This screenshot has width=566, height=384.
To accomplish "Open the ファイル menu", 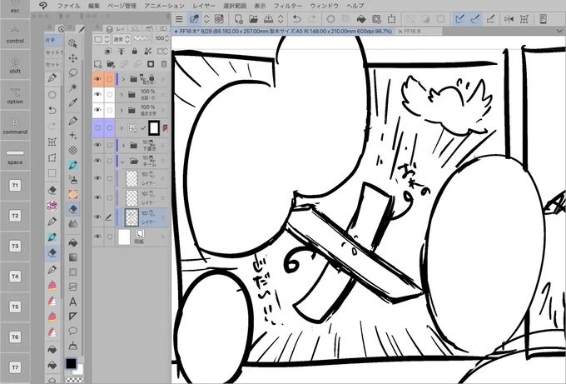I will coord(68,6).
